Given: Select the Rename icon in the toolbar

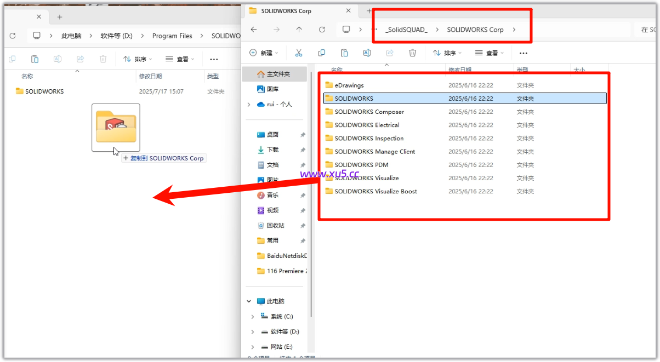Looking at the screenshot, I should 367,53.
